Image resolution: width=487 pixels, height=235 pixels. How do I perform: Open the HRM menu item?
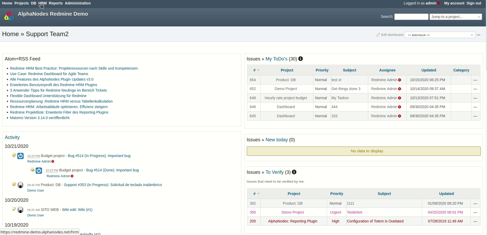click(42, 3)
